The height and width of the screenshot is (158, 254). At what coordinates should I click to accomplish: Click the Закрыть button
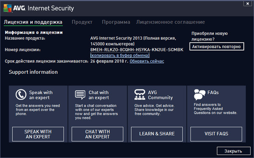click(x=233, y=151)
